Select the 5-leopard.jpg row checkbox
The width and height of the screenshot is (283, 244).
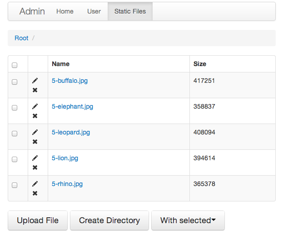[15, 134]
